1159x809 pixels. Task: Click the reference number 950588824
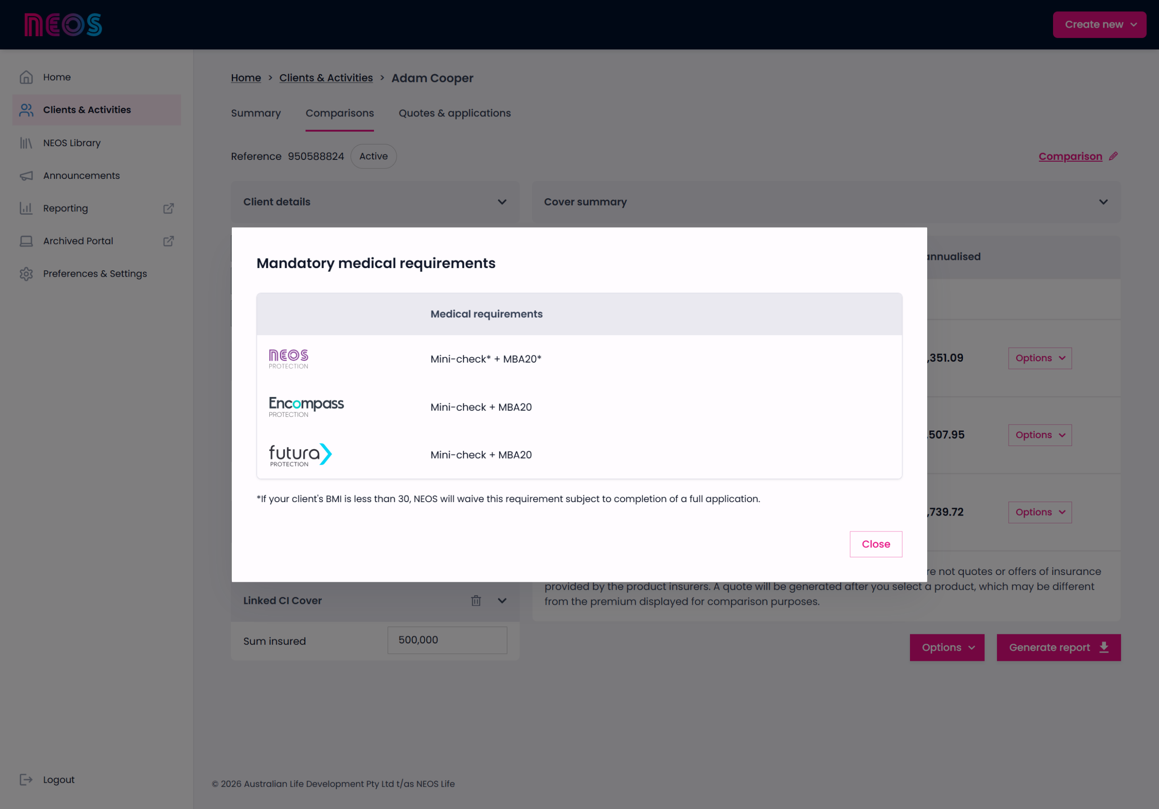(x=316, y=157)
